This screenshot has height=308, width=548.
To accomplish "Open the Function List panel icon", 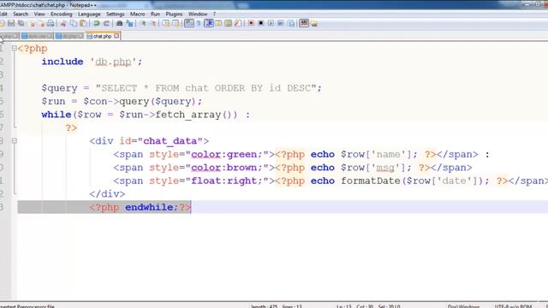I will (238, 23).
